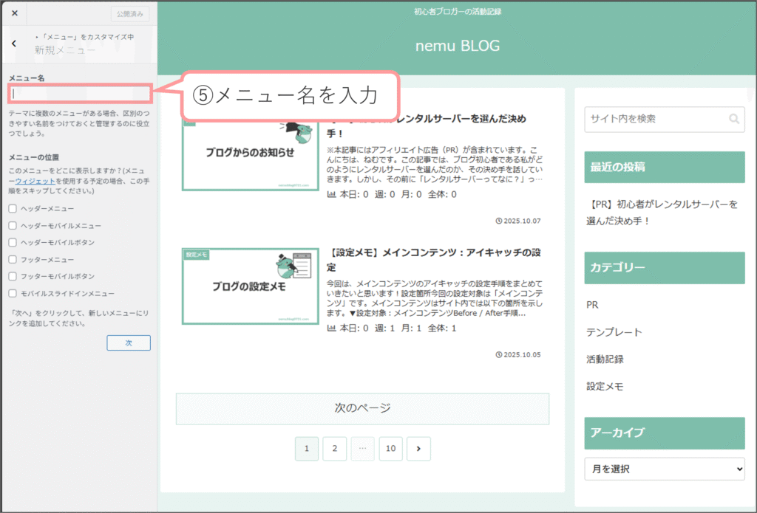The height and width of the screenshot is (513, 757).
Task: Go to next page using the arrow icon
Action: [418, 448]
